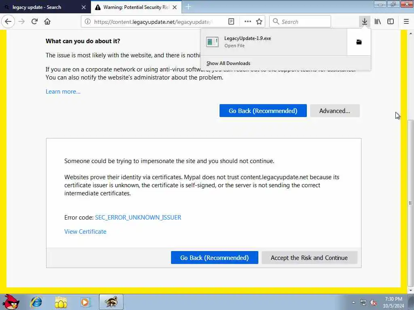
Task: Show hidden tray icons arrow
Action: [353, 302]
